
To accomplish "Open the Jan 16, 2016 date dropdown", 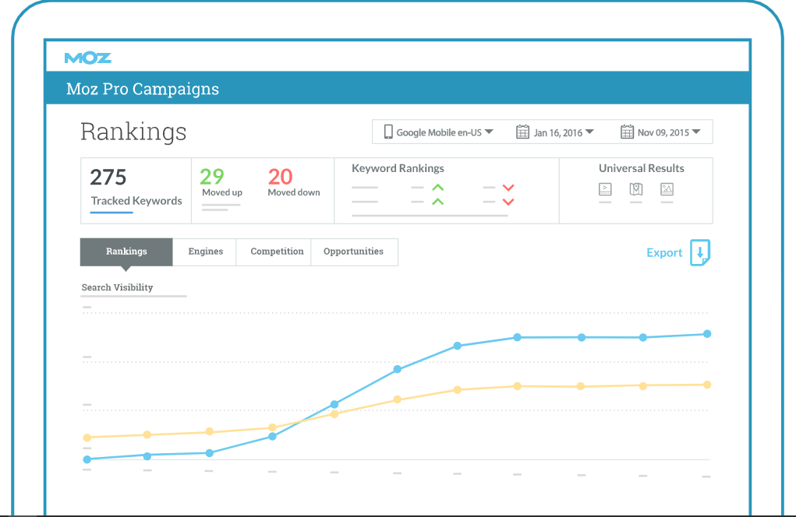I will point(555,132).
